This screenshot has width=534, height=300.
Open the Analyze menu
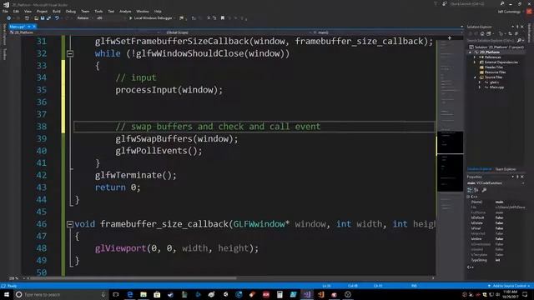(x=125, y=11)
